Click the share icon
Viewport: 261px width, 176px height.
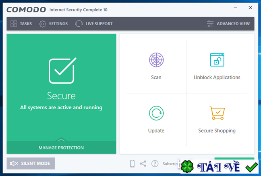143,164
